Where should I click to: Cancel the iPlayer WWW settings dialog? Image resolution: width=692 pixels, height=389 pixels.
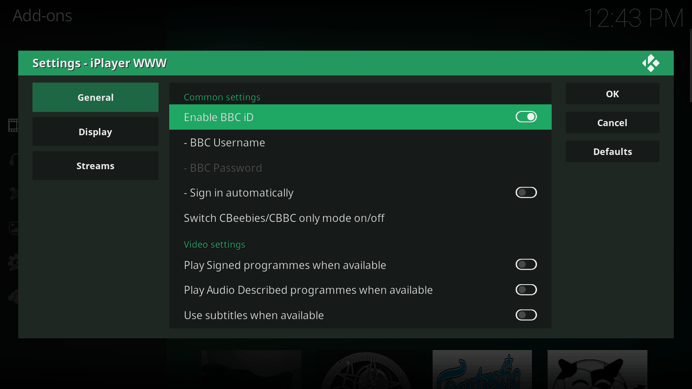612,123
